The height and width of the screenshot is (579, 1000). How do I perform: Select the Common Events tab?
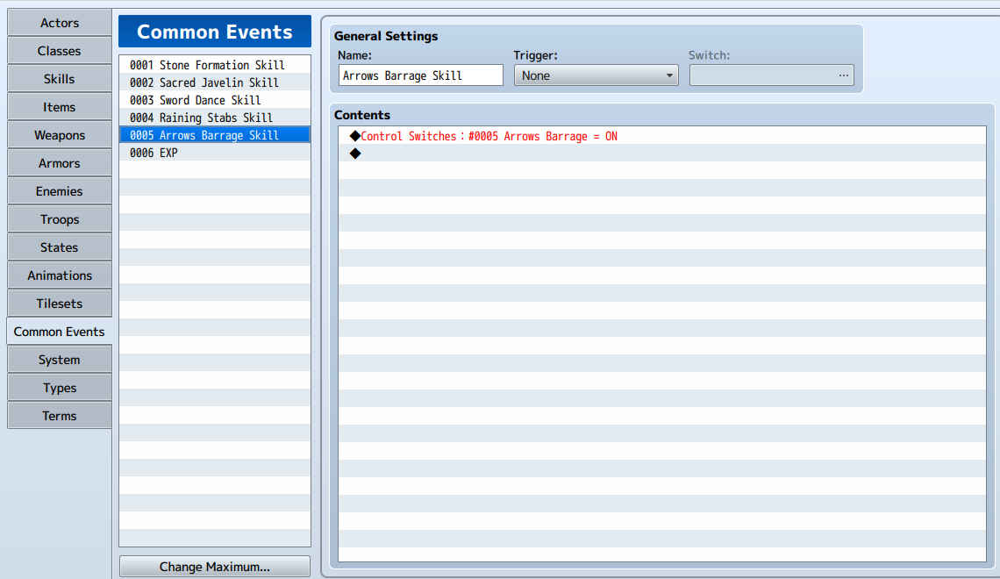60,332
